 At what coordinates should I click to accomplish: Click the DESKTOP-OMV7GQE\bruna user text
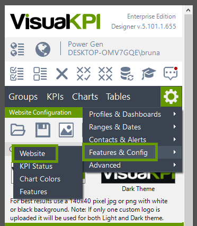114,53
